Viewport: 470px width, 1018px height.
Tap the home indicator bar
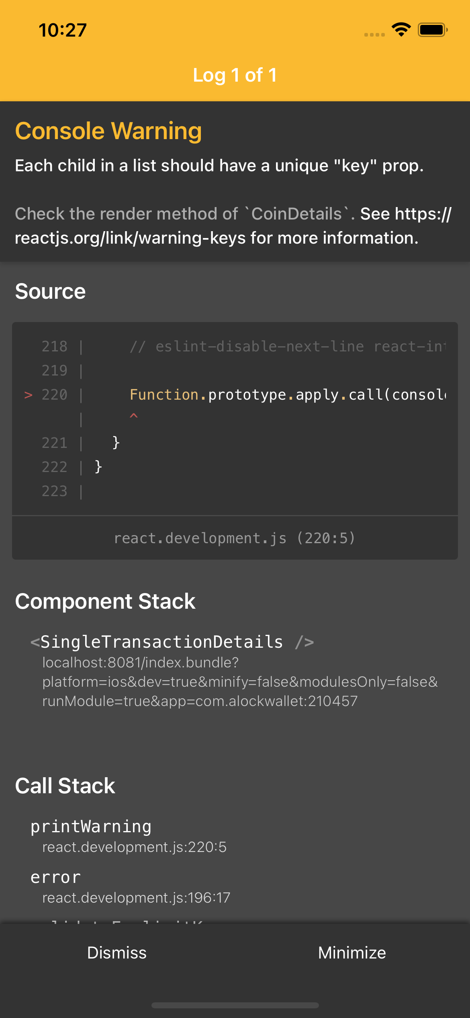point(235,1005)
